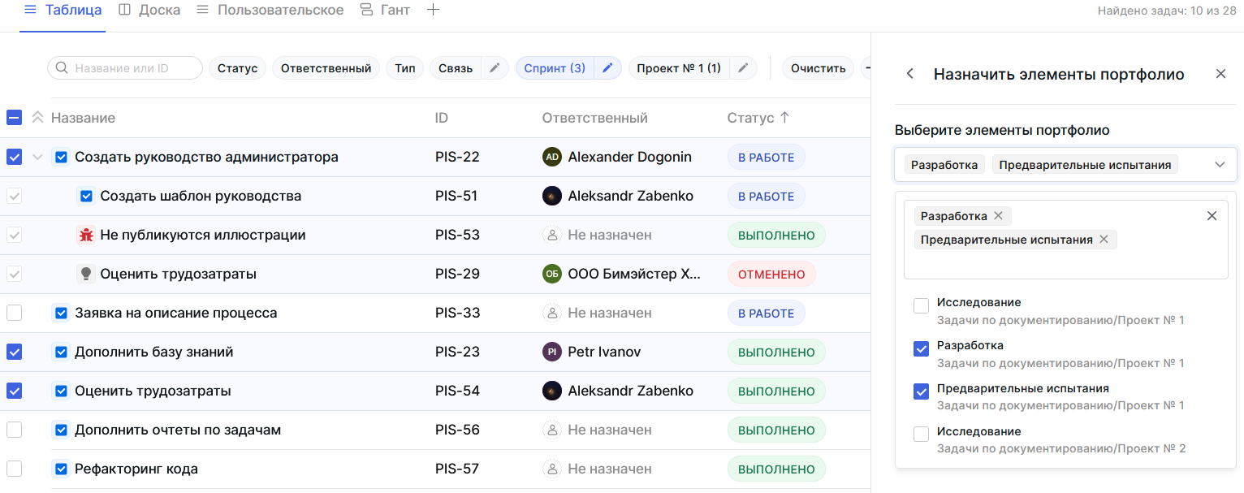
Task: Click the bug icon of PIS-53 task
Action: point(86,235)
